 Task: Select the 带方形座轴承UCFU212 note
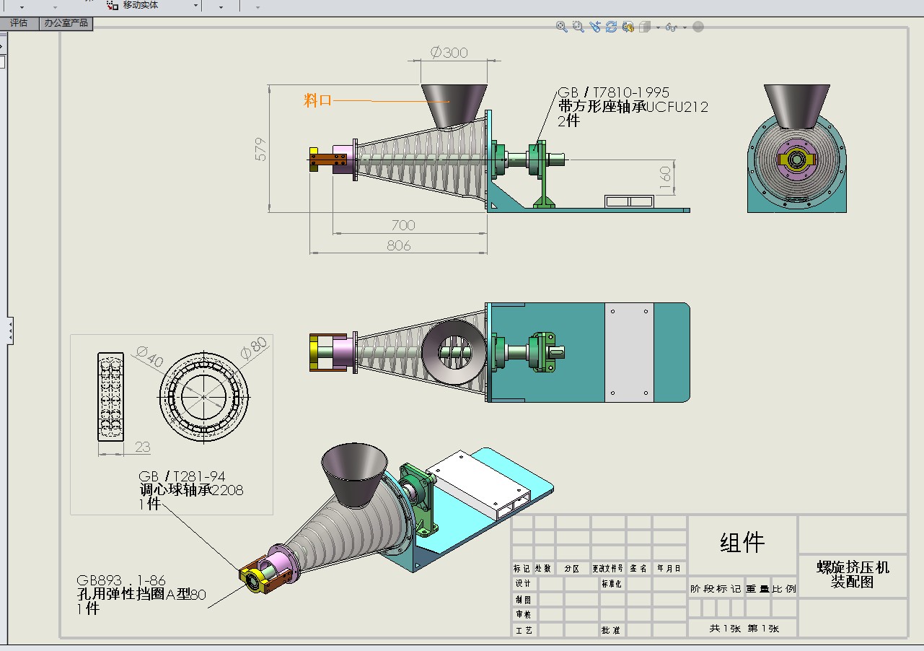633,107
